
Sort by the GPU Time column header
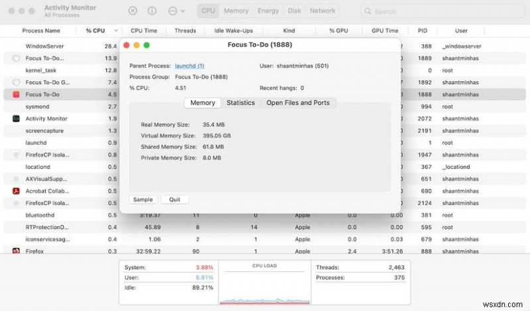point(385,30)
